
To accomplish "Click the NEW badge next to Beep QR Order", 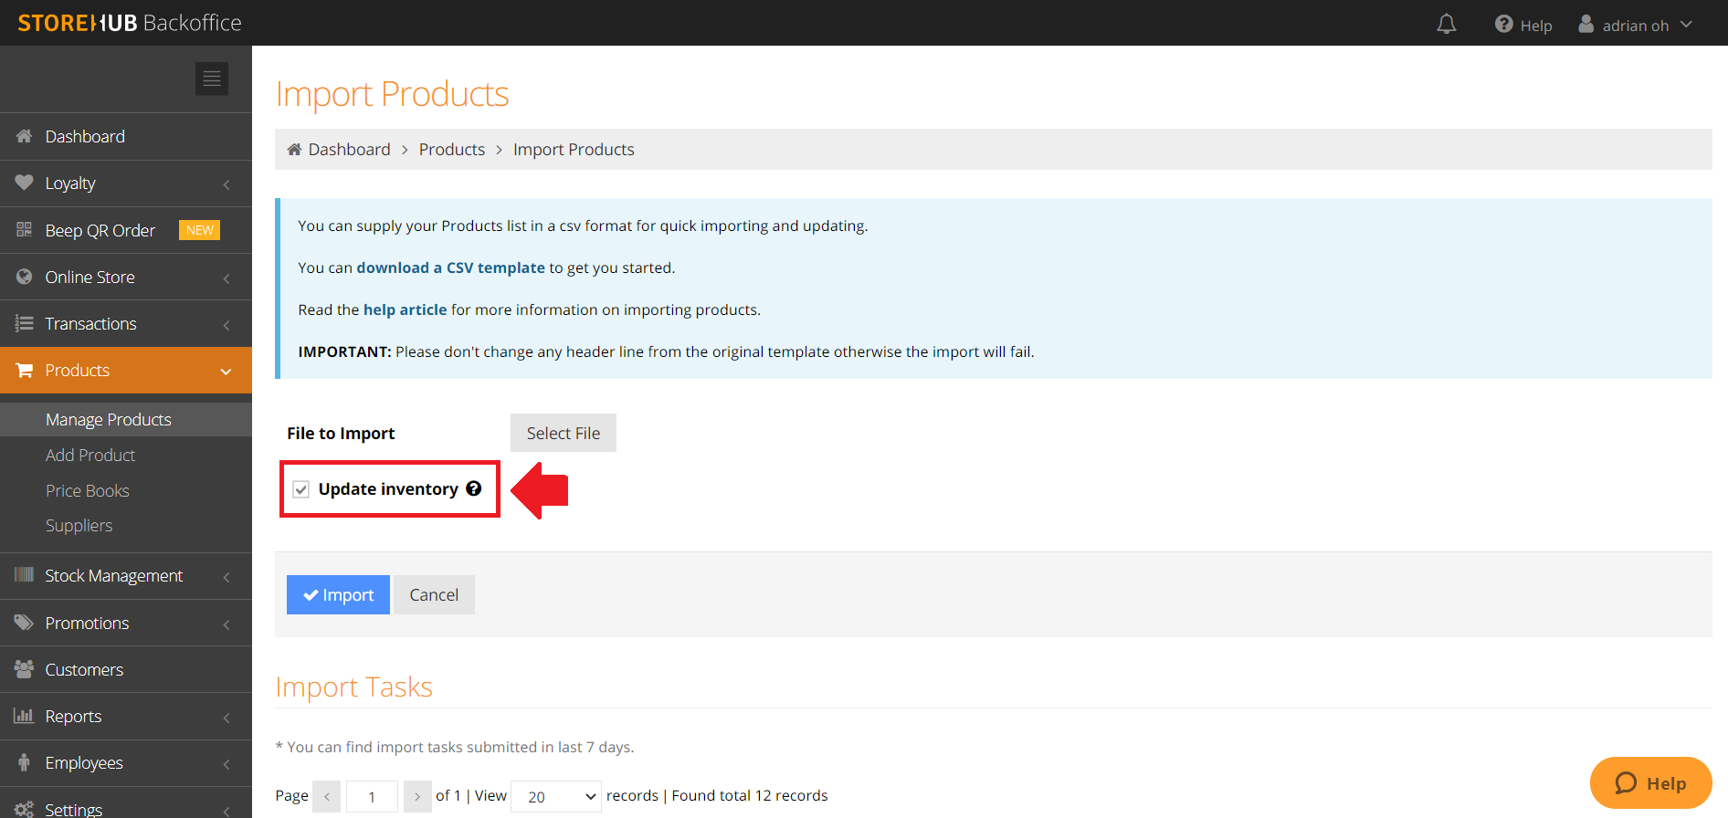I will 199,230.
